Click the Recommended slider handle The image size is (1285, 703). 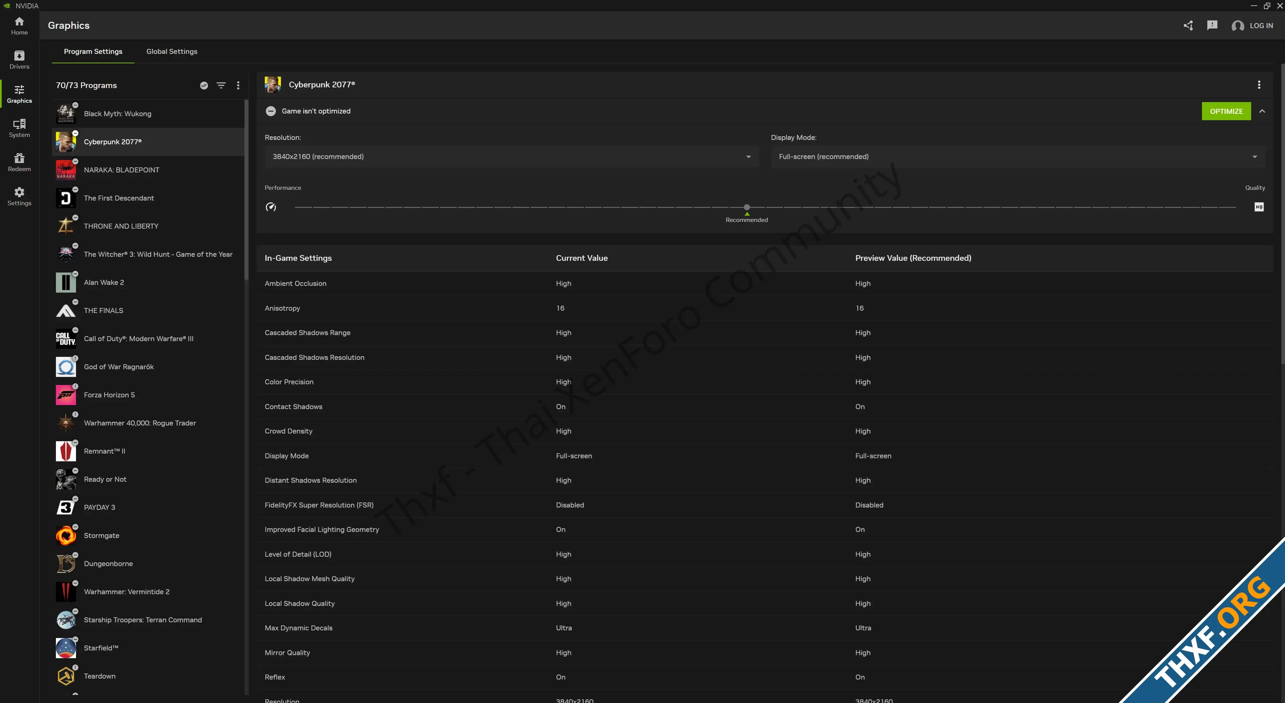pyautogui.click(x=747, y=207)
